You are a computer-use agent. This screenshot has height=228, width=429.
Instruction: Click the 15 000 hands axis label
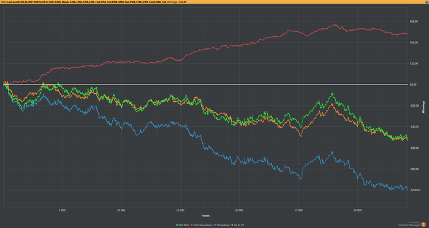pos(180,210)
